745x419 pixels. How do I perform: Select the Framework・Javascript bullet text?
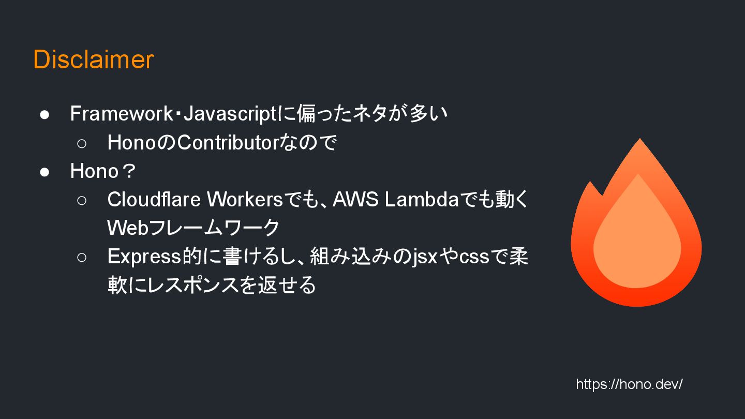pyautogui.click(x=259, y=114)
